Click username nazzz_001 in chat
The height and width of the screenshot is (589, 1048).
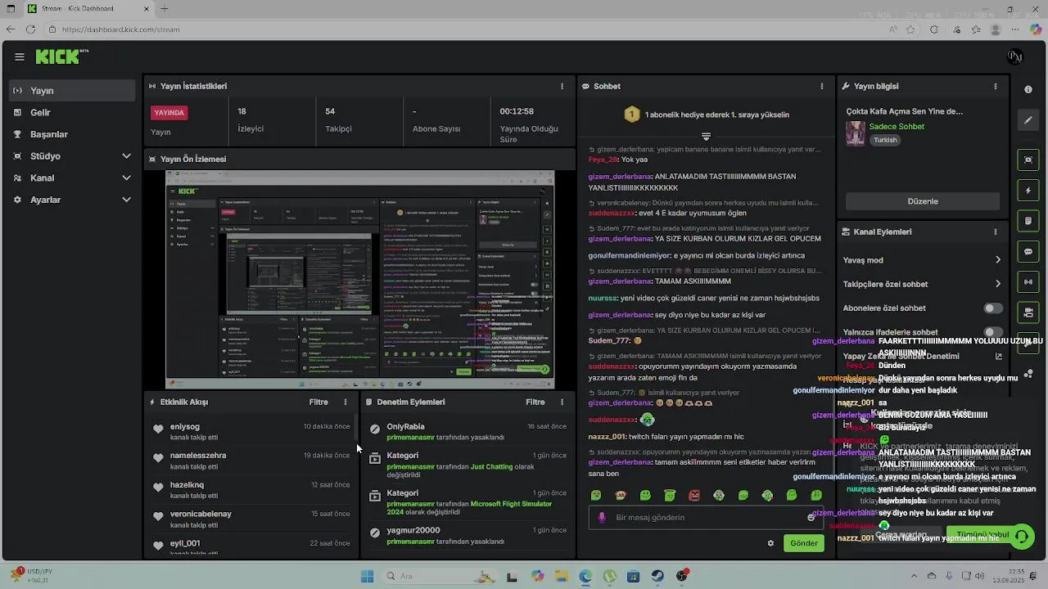(x=607, y=437)
